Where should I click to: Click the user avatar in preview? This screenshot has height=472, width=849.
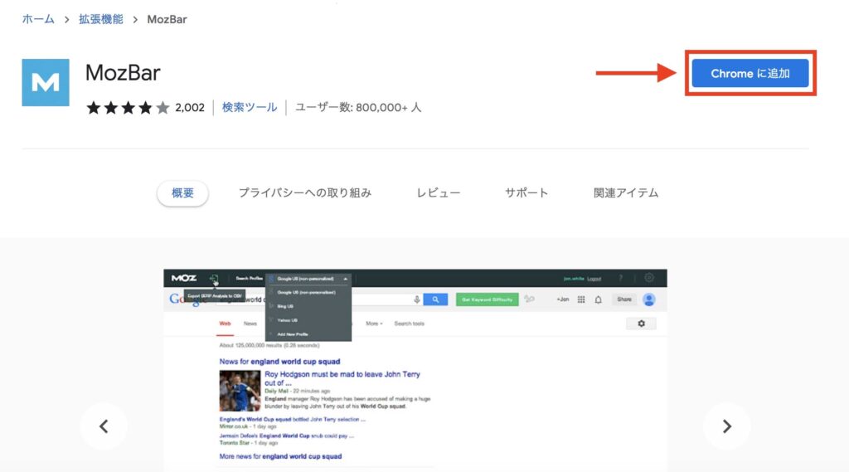648,299
